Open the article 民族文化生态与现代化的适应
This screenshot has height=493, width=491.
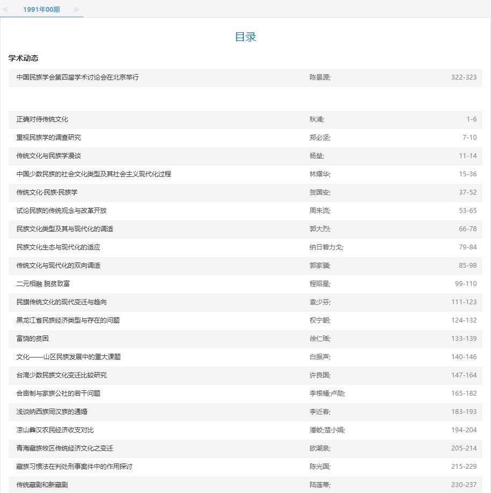[x=58, y=247]
